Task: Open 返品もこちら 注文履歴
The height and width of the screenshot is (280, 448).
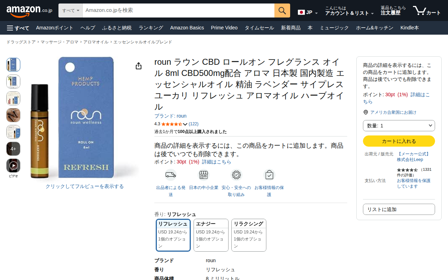Action: point(393,11)
